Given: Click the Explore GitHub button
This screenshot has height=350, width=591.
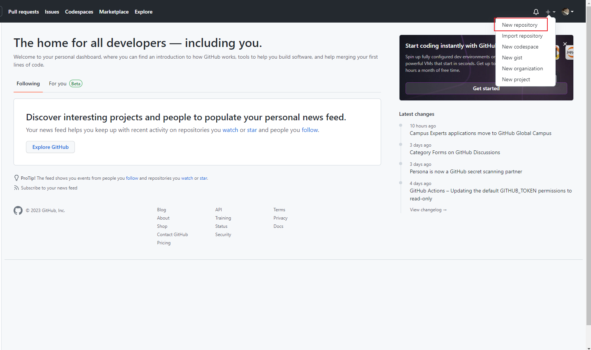Looking at the screenshot, I should 50,147.
